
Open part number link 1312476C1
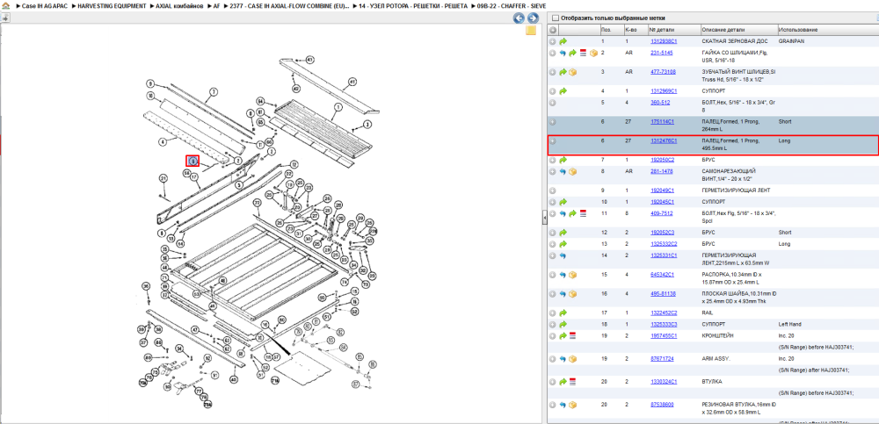tap(664, 141)
